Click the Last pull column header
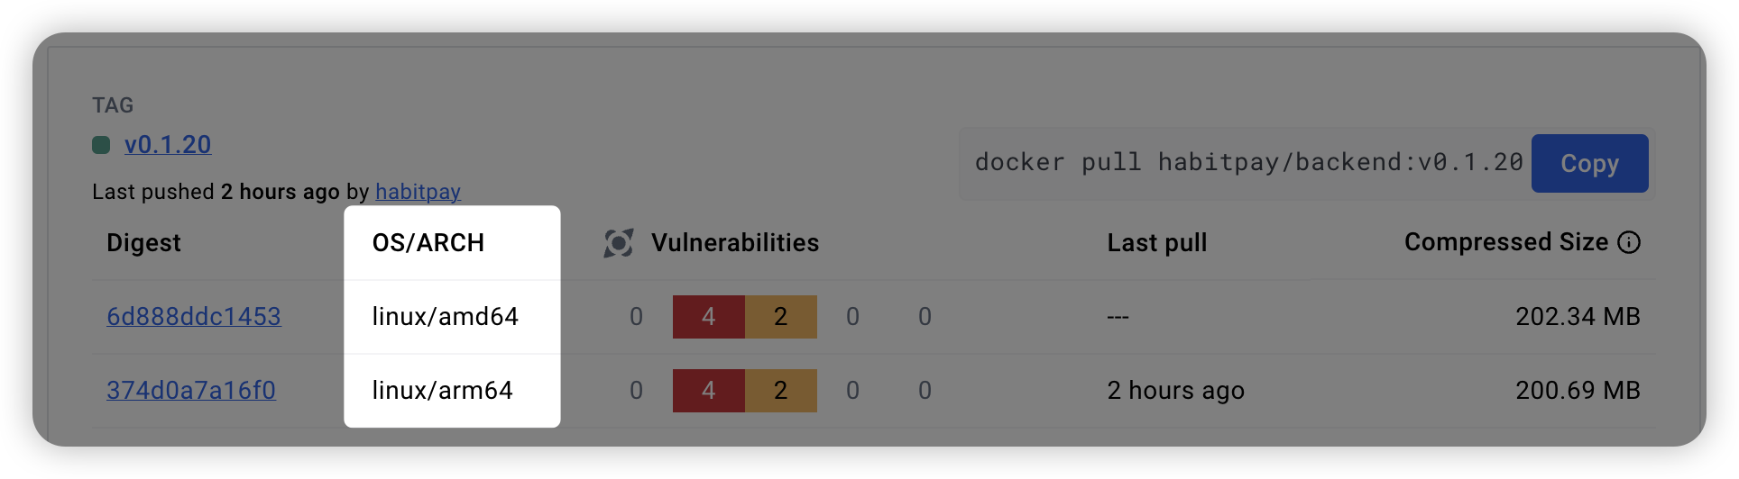Screen dimensions: 1739x479 pyautogui.click(x=1156, y=243)
